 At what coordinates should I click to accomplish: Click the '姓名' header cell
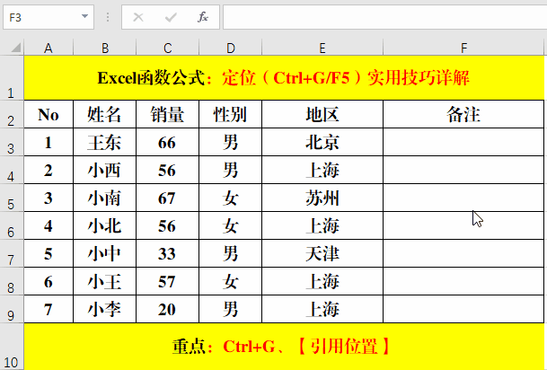coord(105,114)
